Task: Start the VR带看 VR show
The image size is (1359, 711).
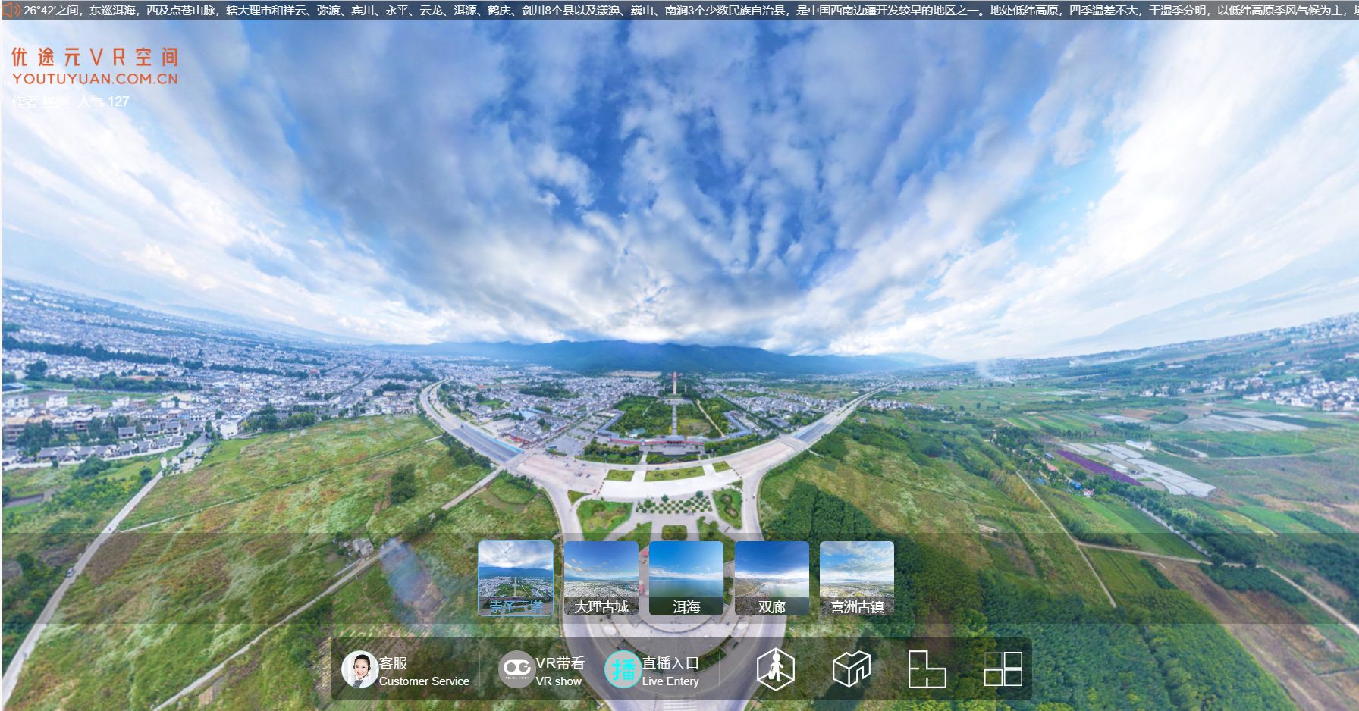Action: [541, 670]
